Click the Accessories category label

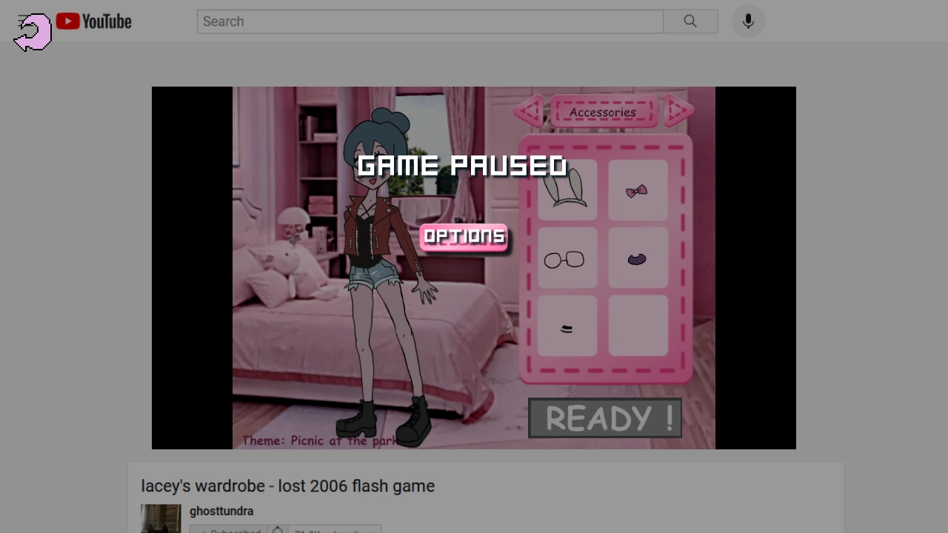603,113
